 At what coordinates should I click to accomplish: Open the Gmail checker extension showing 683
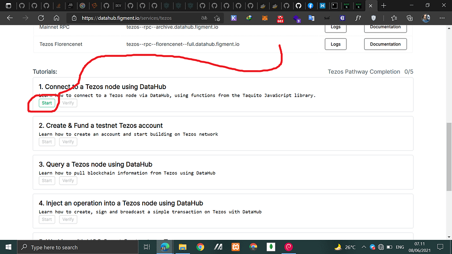[x=280, y=19]
